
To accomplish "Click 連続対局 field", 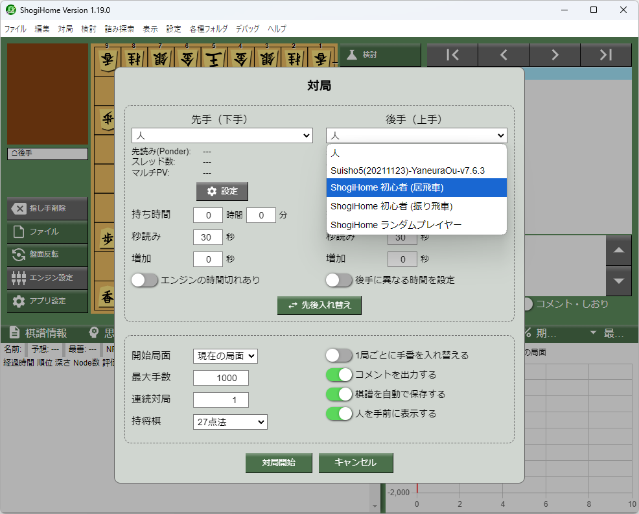I will (x=221, y=400).
